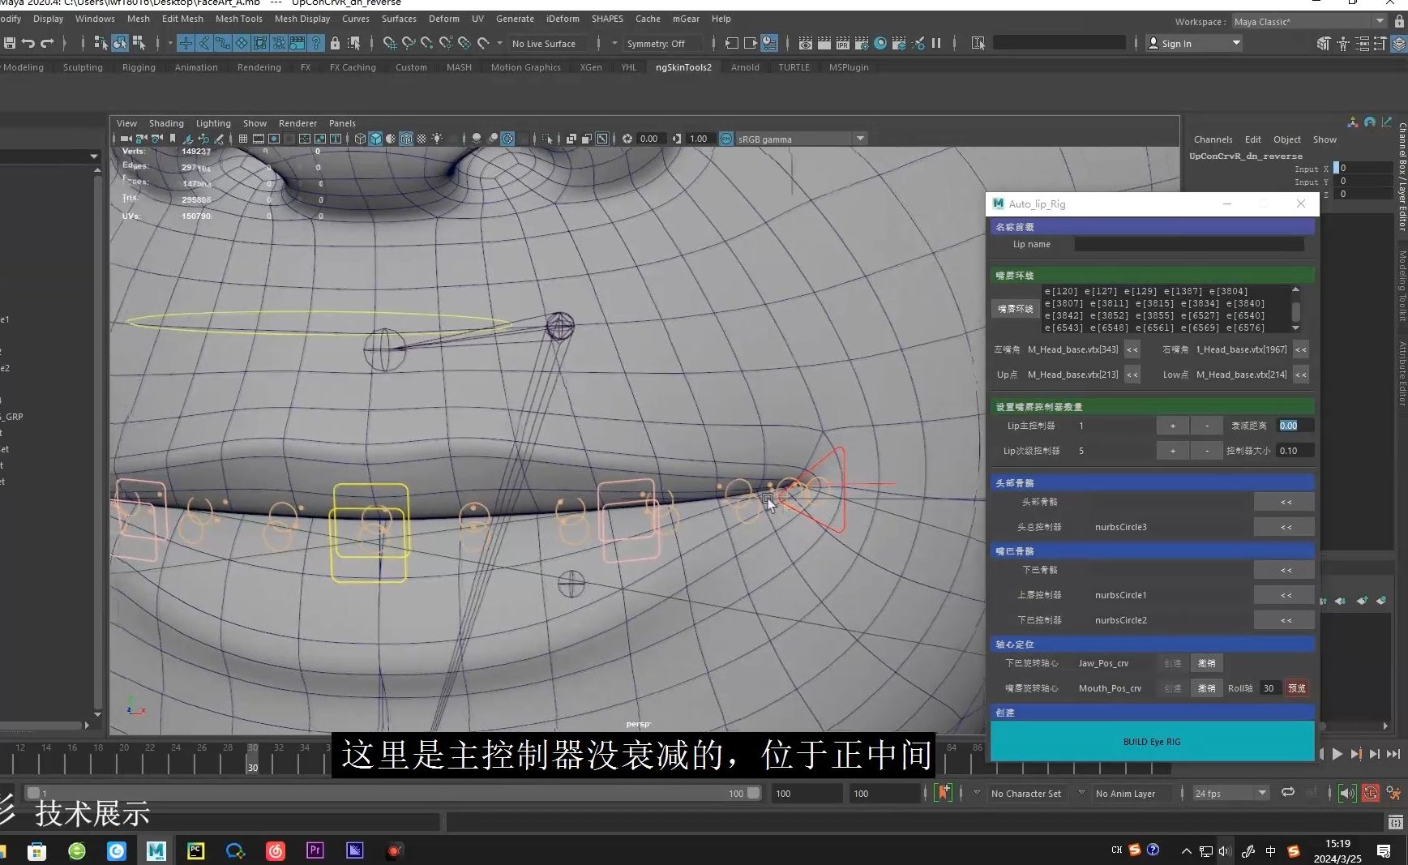Click the Lip name input field

pos(1188,244)
